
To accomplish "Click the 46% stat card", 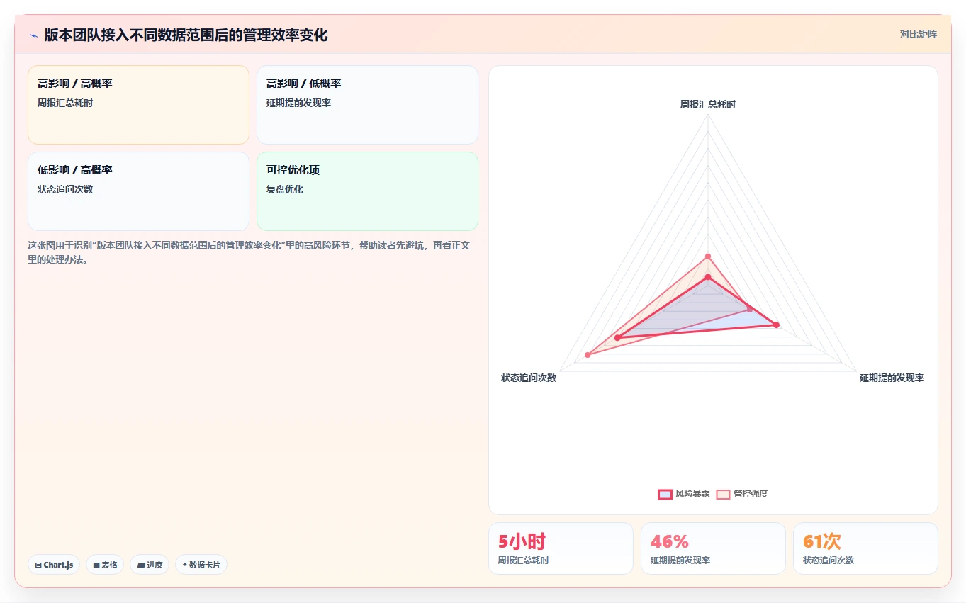I will (713, 548).
